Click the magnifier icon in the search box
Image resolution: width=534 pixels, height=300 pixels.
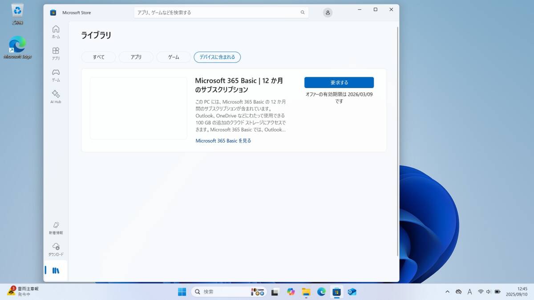303,12
